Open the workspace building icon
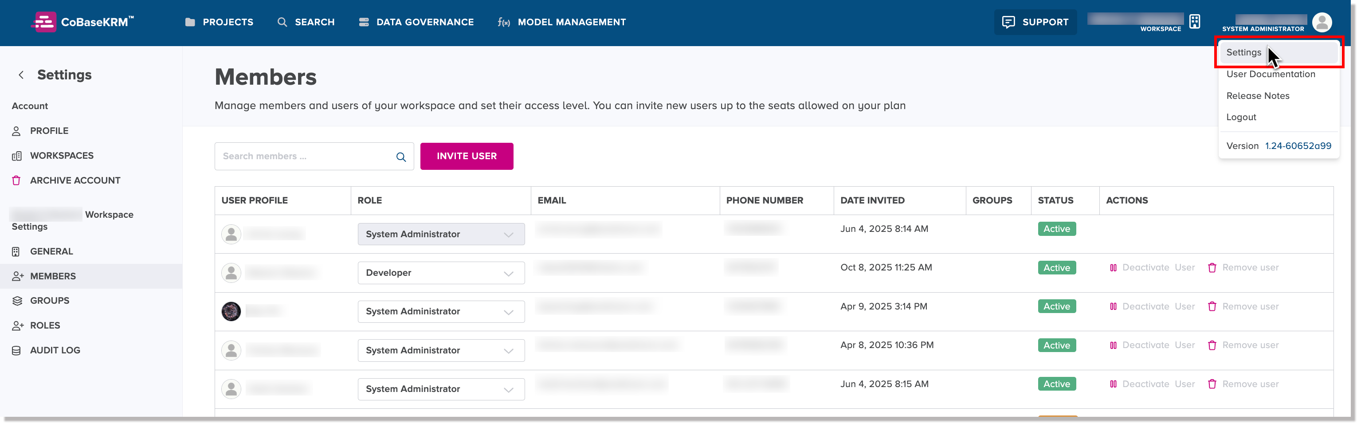 pos(1195,22)
